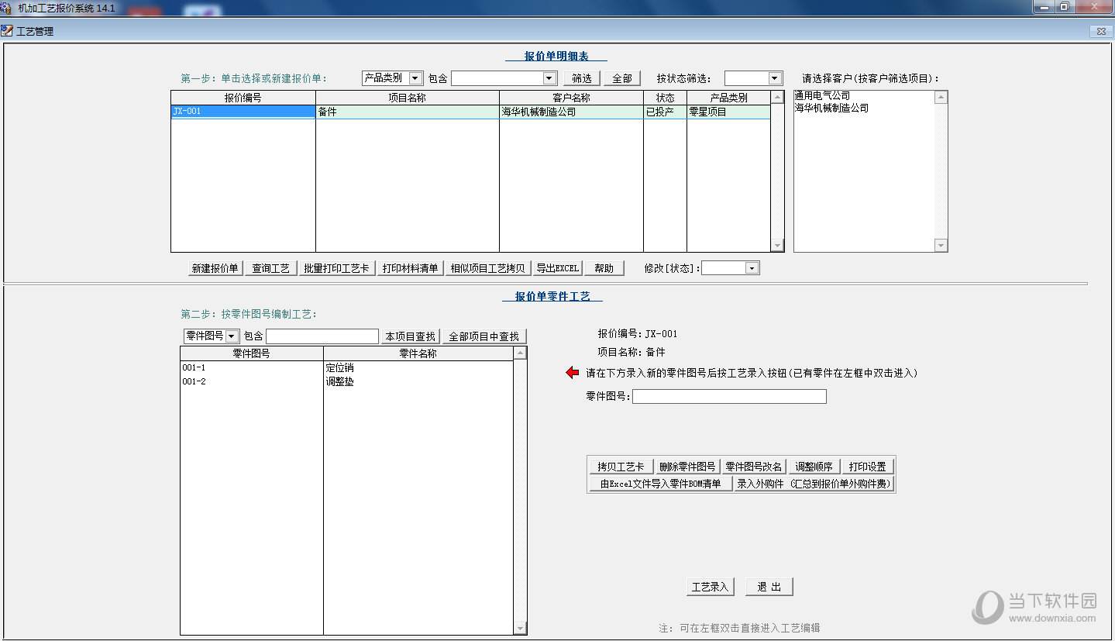Click quote table scrollbar down arrow
The image size is (1115, 641).
click(x=777, y=246)
